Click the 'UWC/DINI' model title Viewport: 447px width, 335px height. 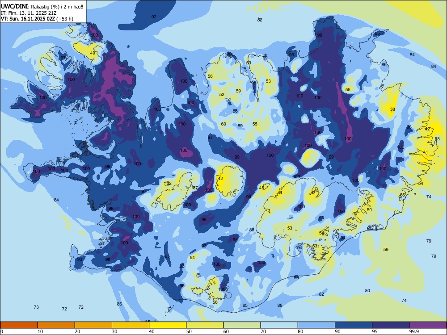coord(14,7)
